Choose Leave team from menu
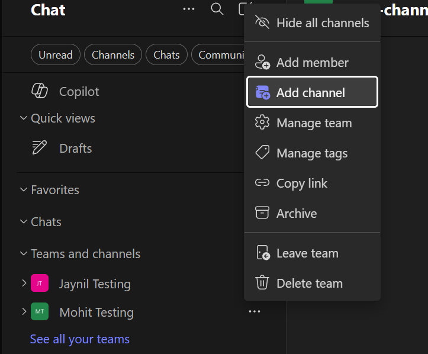Image resolution: width=428 pixels, height=354 pixels. coord(312,253)
